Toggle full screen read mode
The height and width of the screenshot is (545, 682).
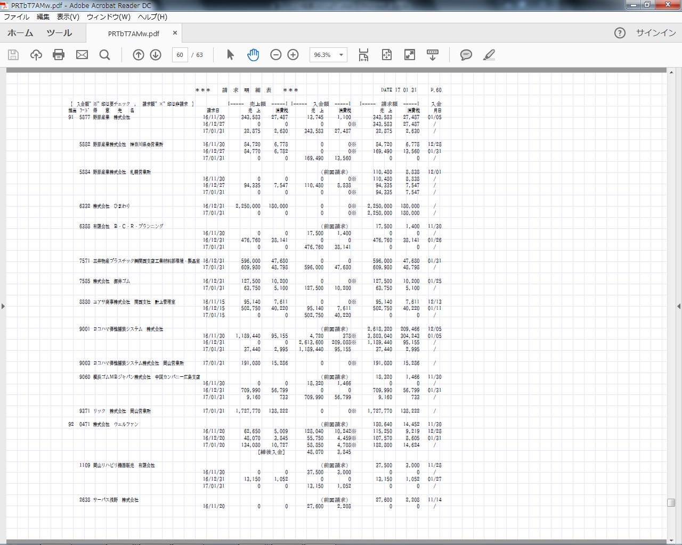click(410, 55)
